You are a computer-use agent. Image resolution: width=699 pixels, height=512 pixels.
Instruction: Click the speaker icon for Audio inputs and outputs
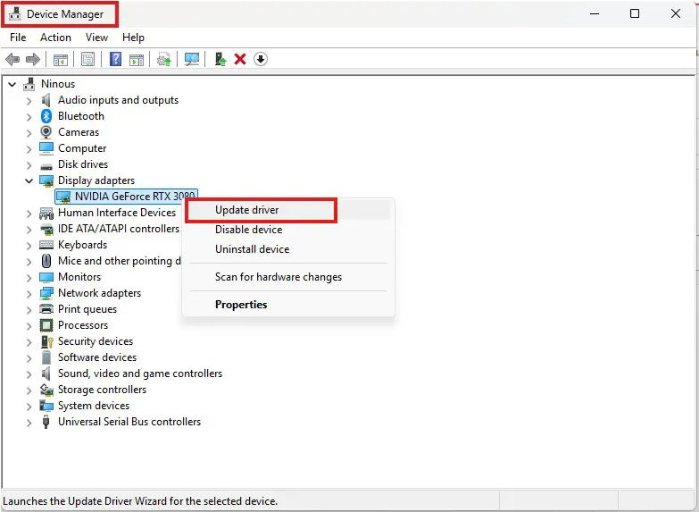pos(46,100)
